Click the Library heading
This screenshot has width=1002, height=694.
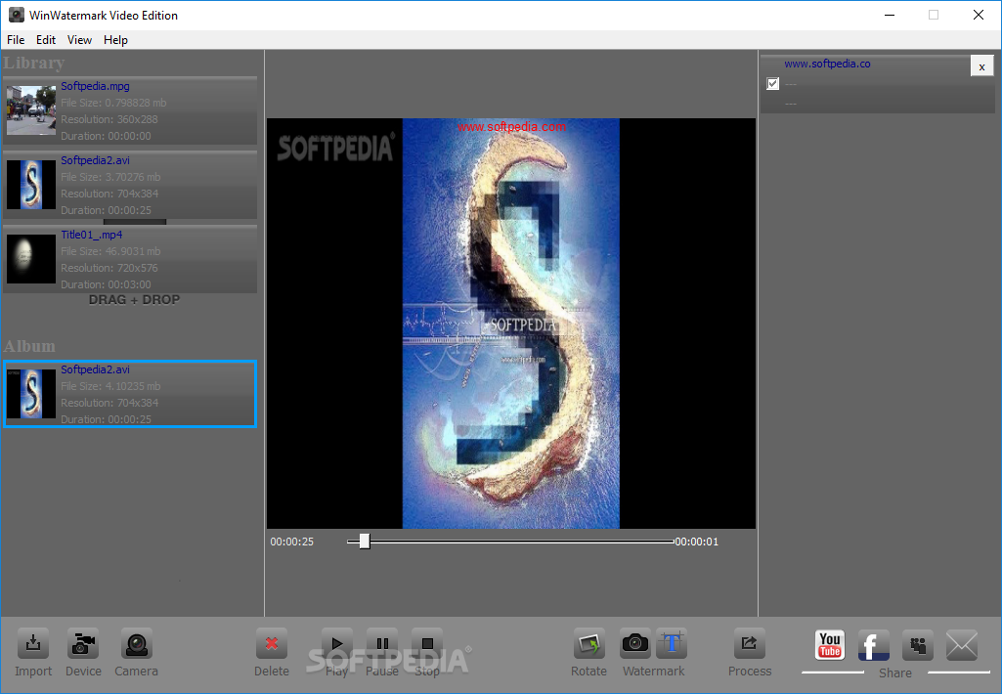34,63
